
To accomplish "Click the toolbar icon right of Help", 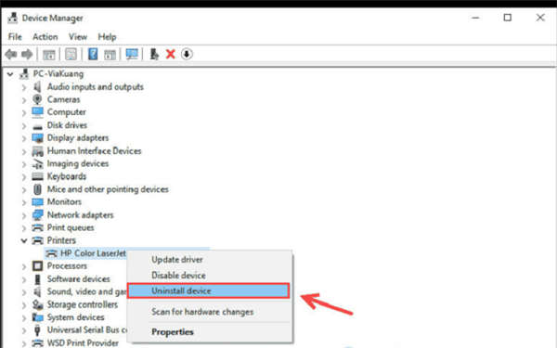I will pyautogui.click(x=110, y=55).
